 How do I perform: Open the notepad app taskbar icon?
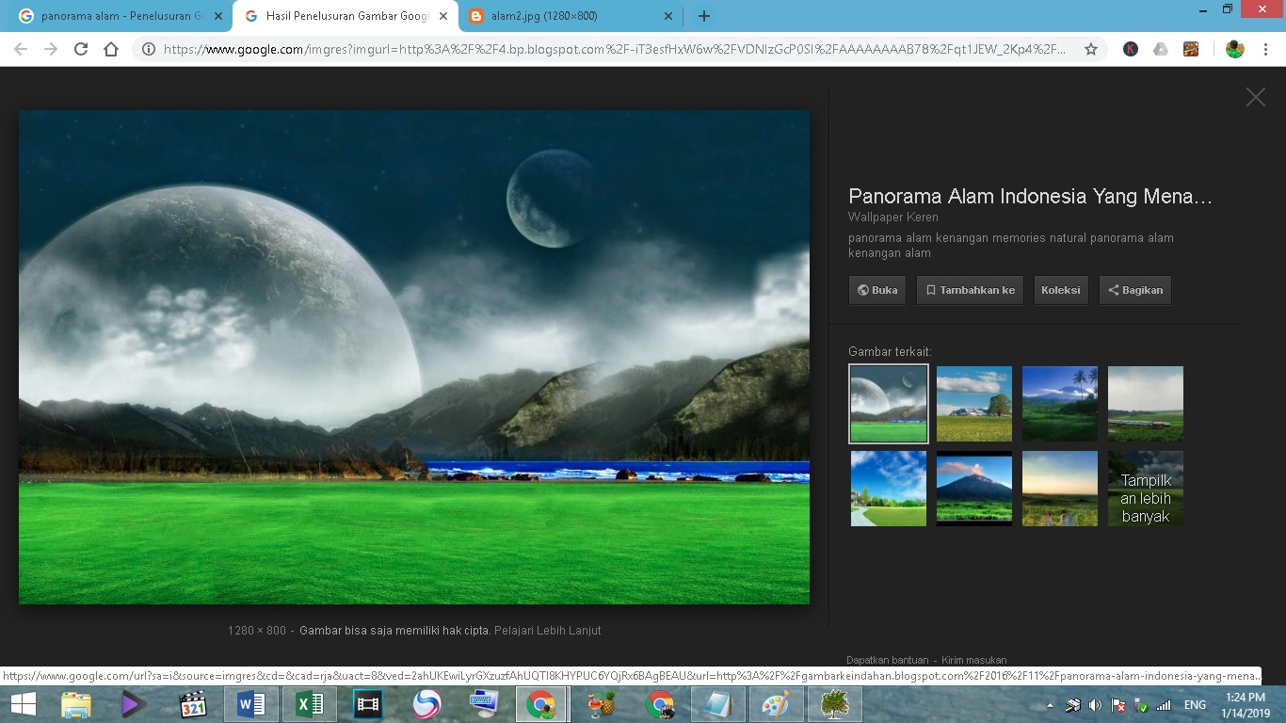pyautogui.click(x=717, y=704)
